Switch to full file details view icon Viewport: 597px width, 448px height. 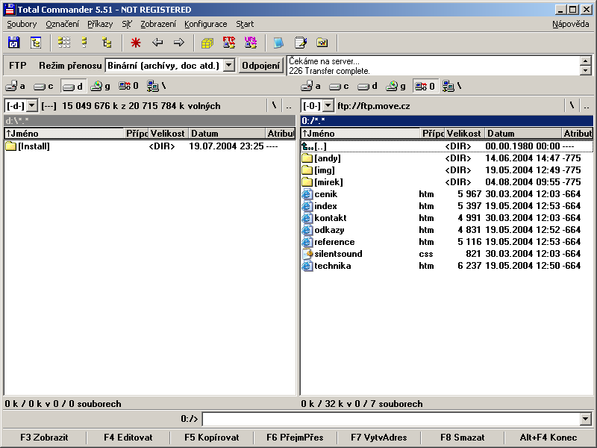(85, 43)
